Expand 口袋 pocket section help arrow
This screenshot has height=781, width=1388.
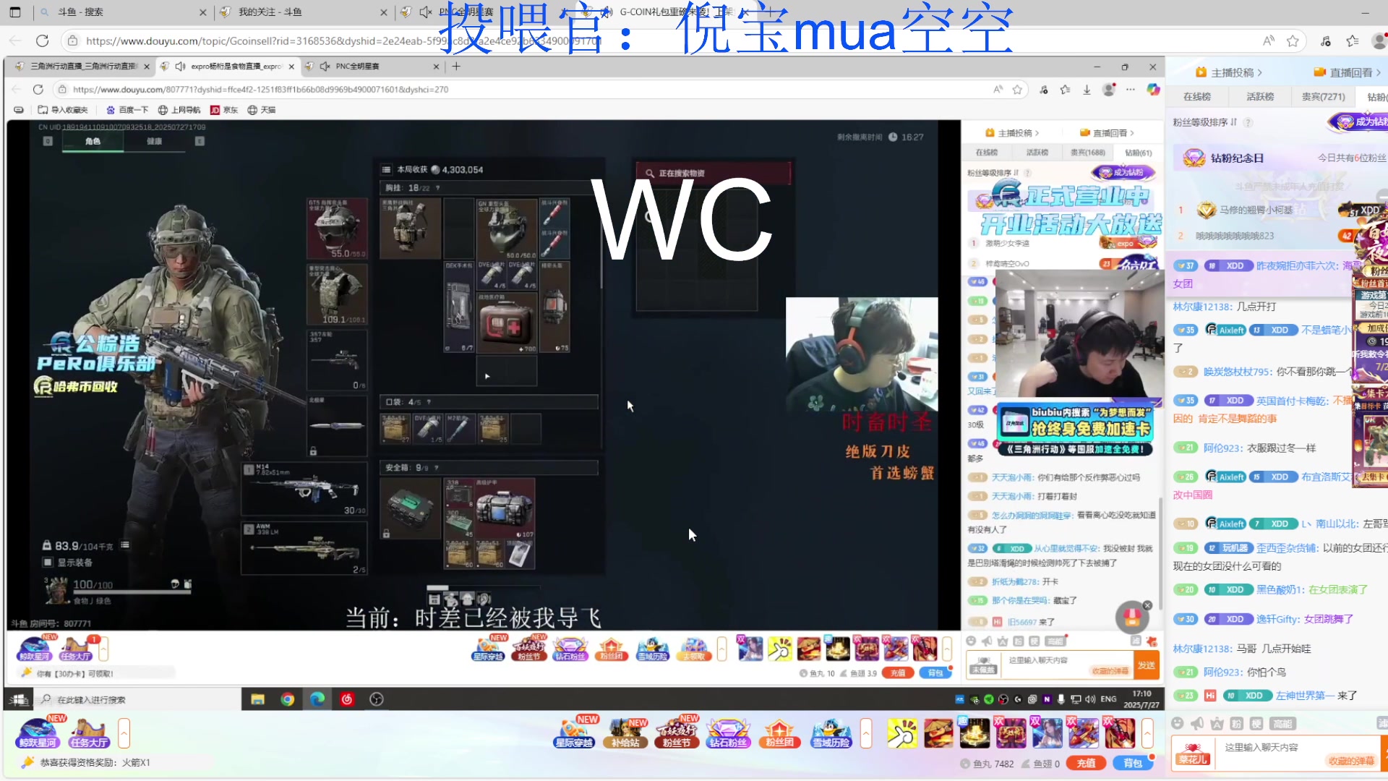click(429, 402)
